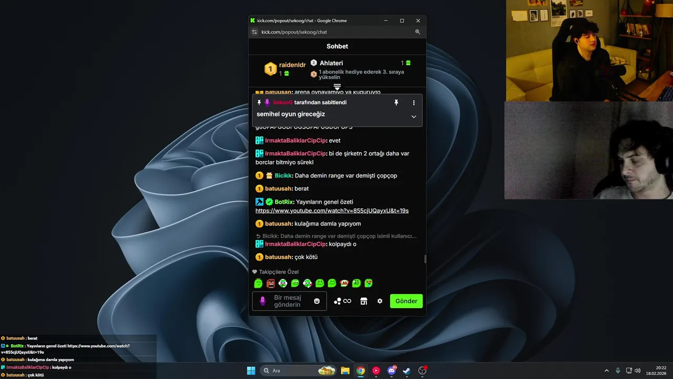
Task: Click the purple microphone icon in message box
Action: [x=262, y=301]
